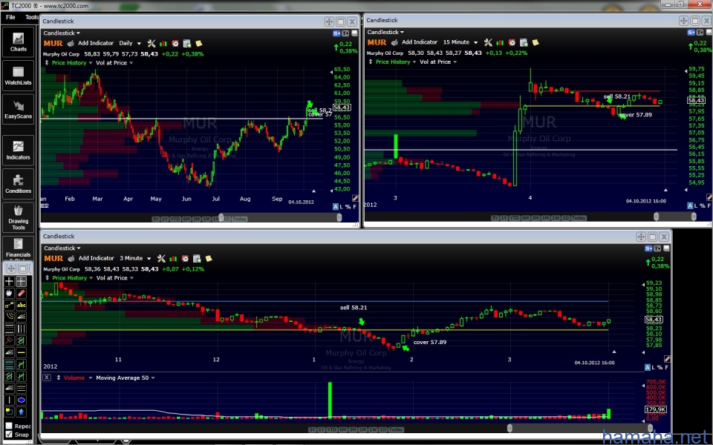
Task: Uncheck the Snap checkbox
Action: coord(9,435)
